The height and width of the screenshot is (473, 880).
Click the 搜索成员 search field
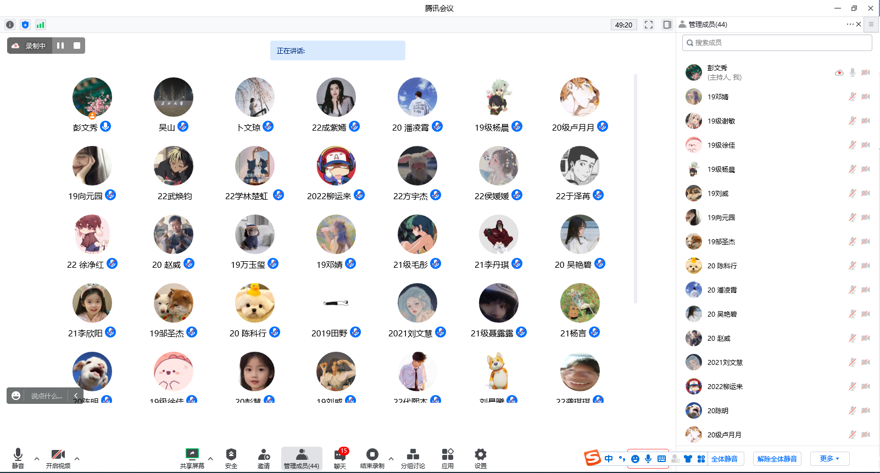point(777,43)
